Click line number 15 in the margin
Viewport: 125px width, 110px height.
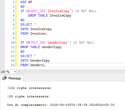coord(13,65)
